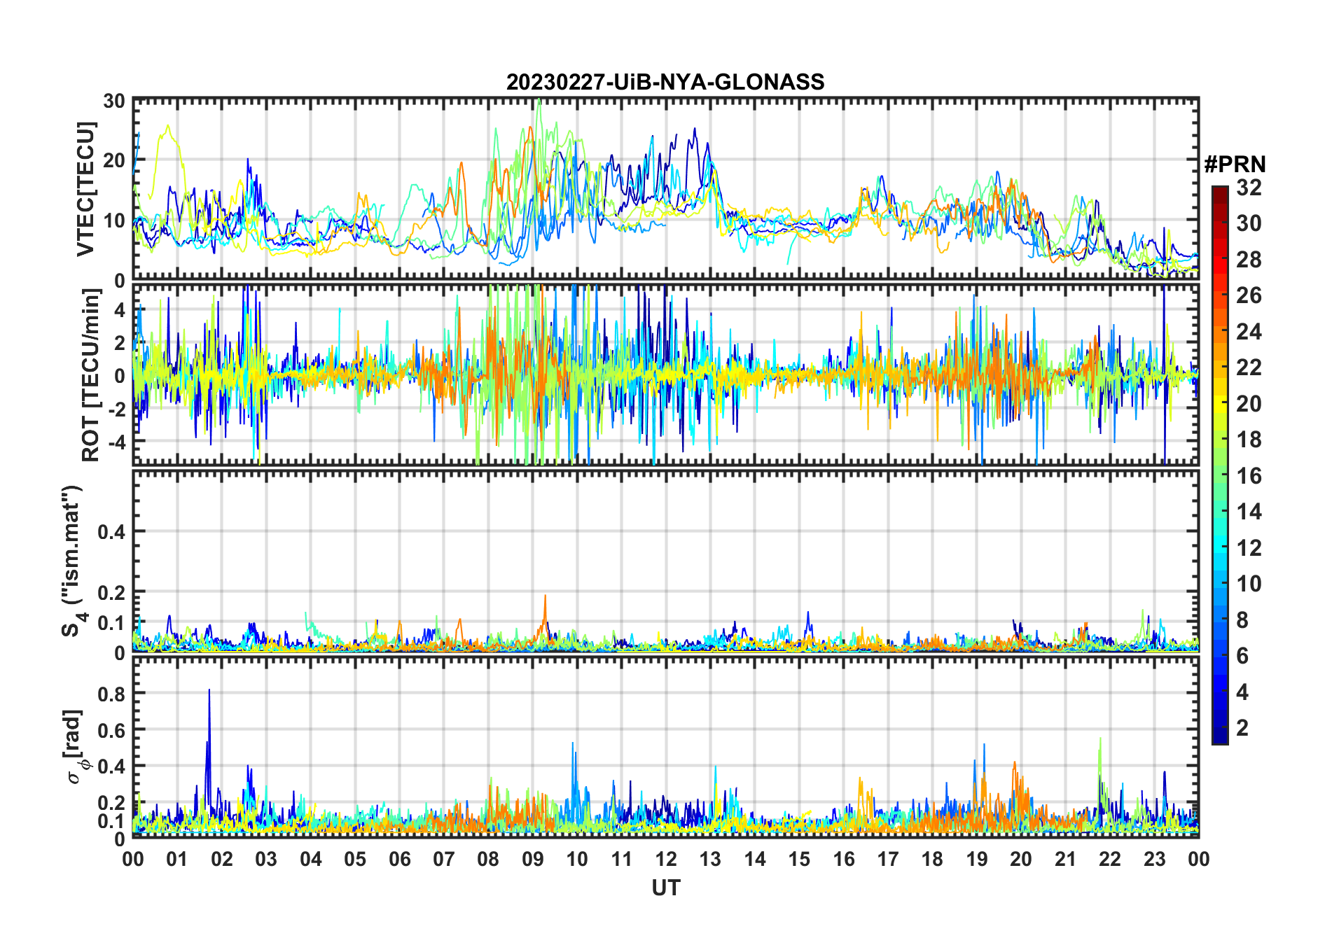1332x931 pixels.
Task: Click the "2" tick on the ROT axis
Action: pos(120,342)
